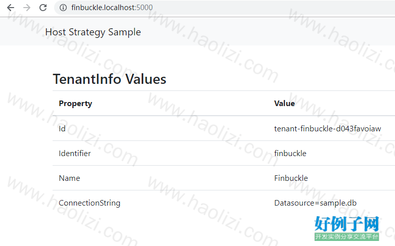The width and height of the screenshot is (395, 246).
Task: Click the green banner beneath the logo
Action: (x=346, y=237)
